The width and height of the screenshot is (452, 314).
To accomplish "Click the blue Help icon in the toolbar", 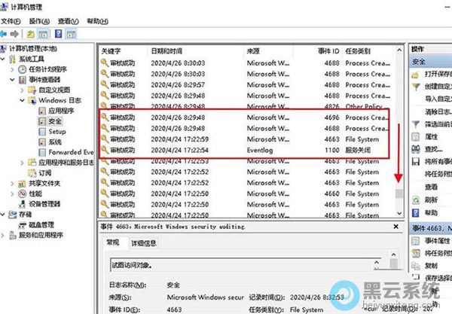I will click(60, 33).
